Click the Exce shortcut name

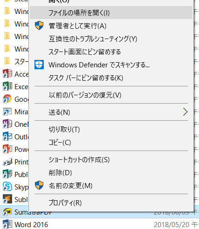(x=21, y=87)
